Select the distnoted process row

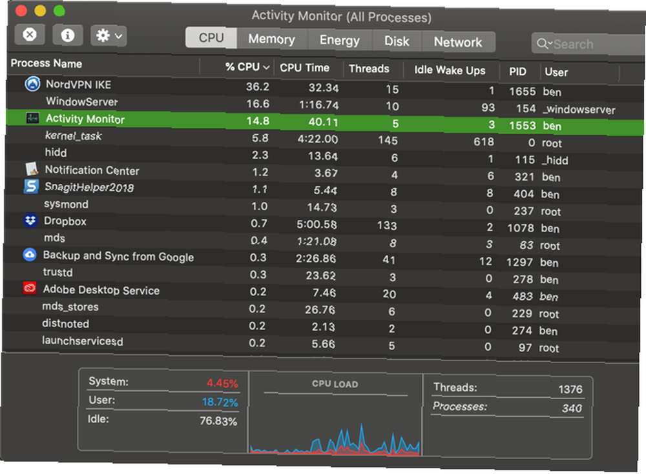321,327
